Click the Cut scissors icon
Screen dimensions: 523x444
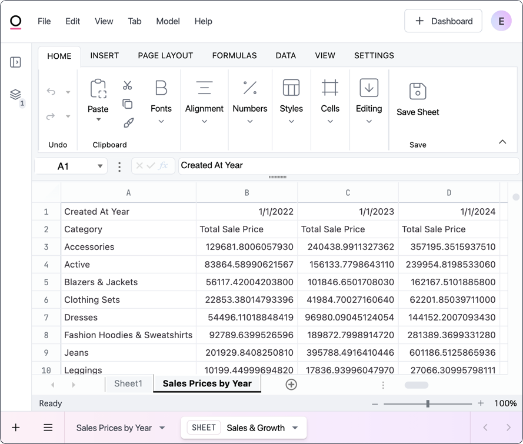[x=128, y=86]
